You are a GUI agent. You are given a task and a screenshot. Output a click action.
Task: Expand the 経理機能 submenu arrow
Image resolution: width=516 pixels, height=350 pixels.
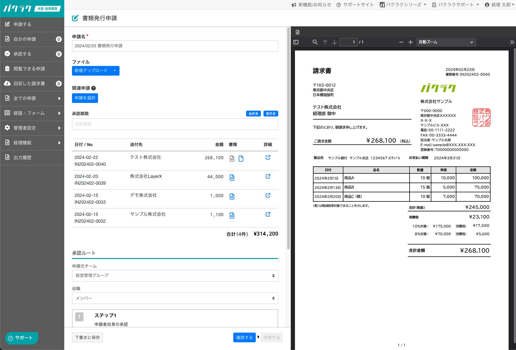tap(59, 143)
